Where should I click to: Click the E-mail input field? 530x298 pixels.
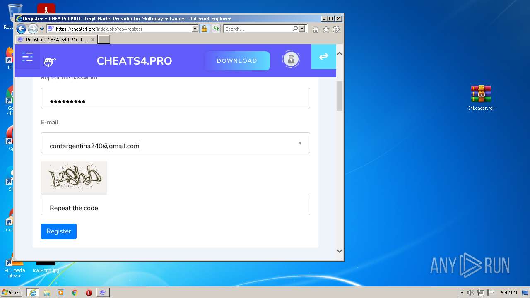click(175, 143)
